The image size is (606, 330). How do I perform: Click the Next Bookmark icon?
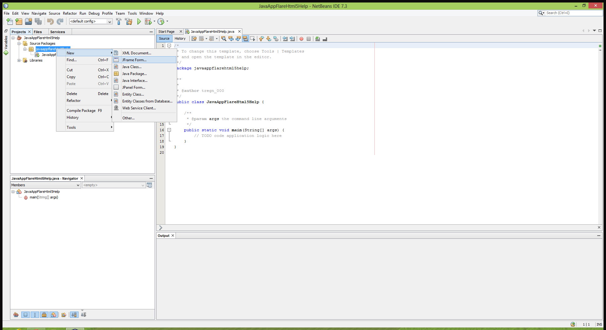269,39
